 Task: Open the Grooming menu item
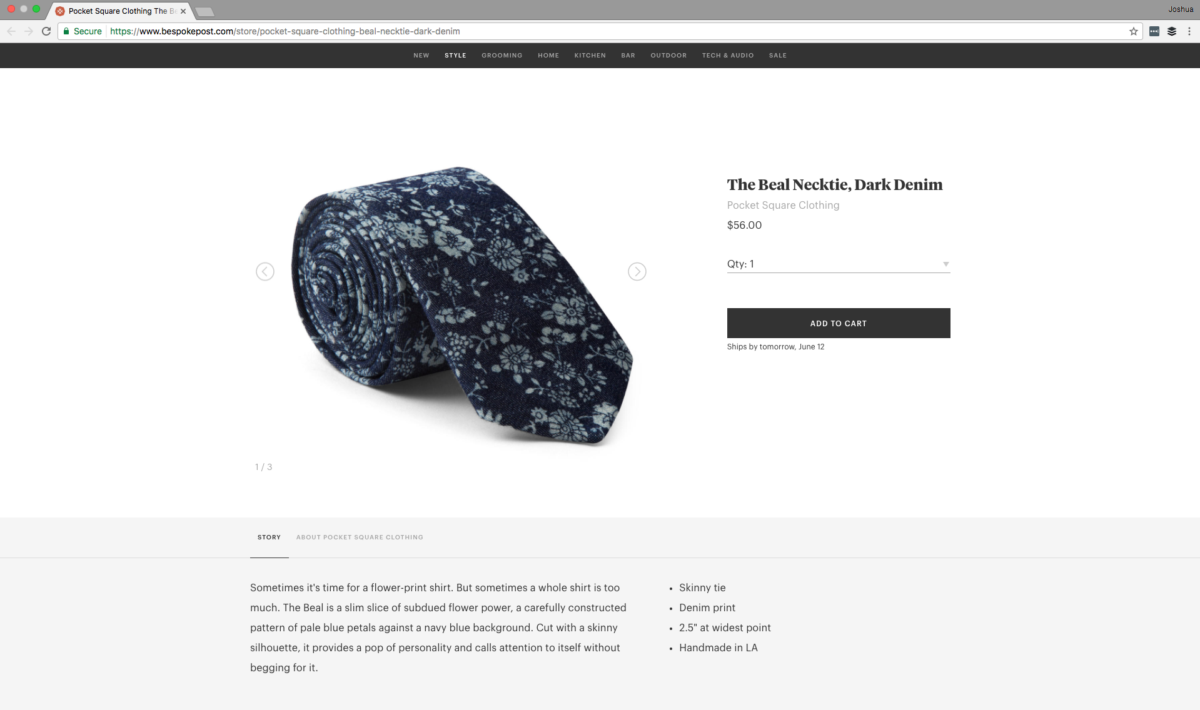click(x=502, y=56)
